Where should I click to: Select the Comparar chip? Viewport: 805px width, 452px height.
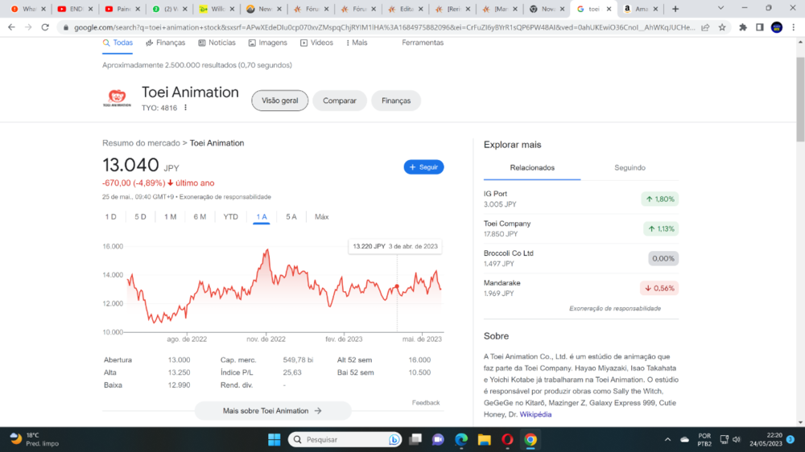coord(340,101)
